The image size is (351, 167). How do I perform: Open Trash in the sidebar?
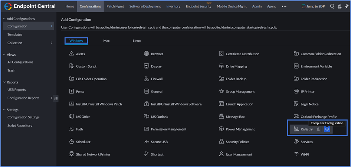point(12,70)
